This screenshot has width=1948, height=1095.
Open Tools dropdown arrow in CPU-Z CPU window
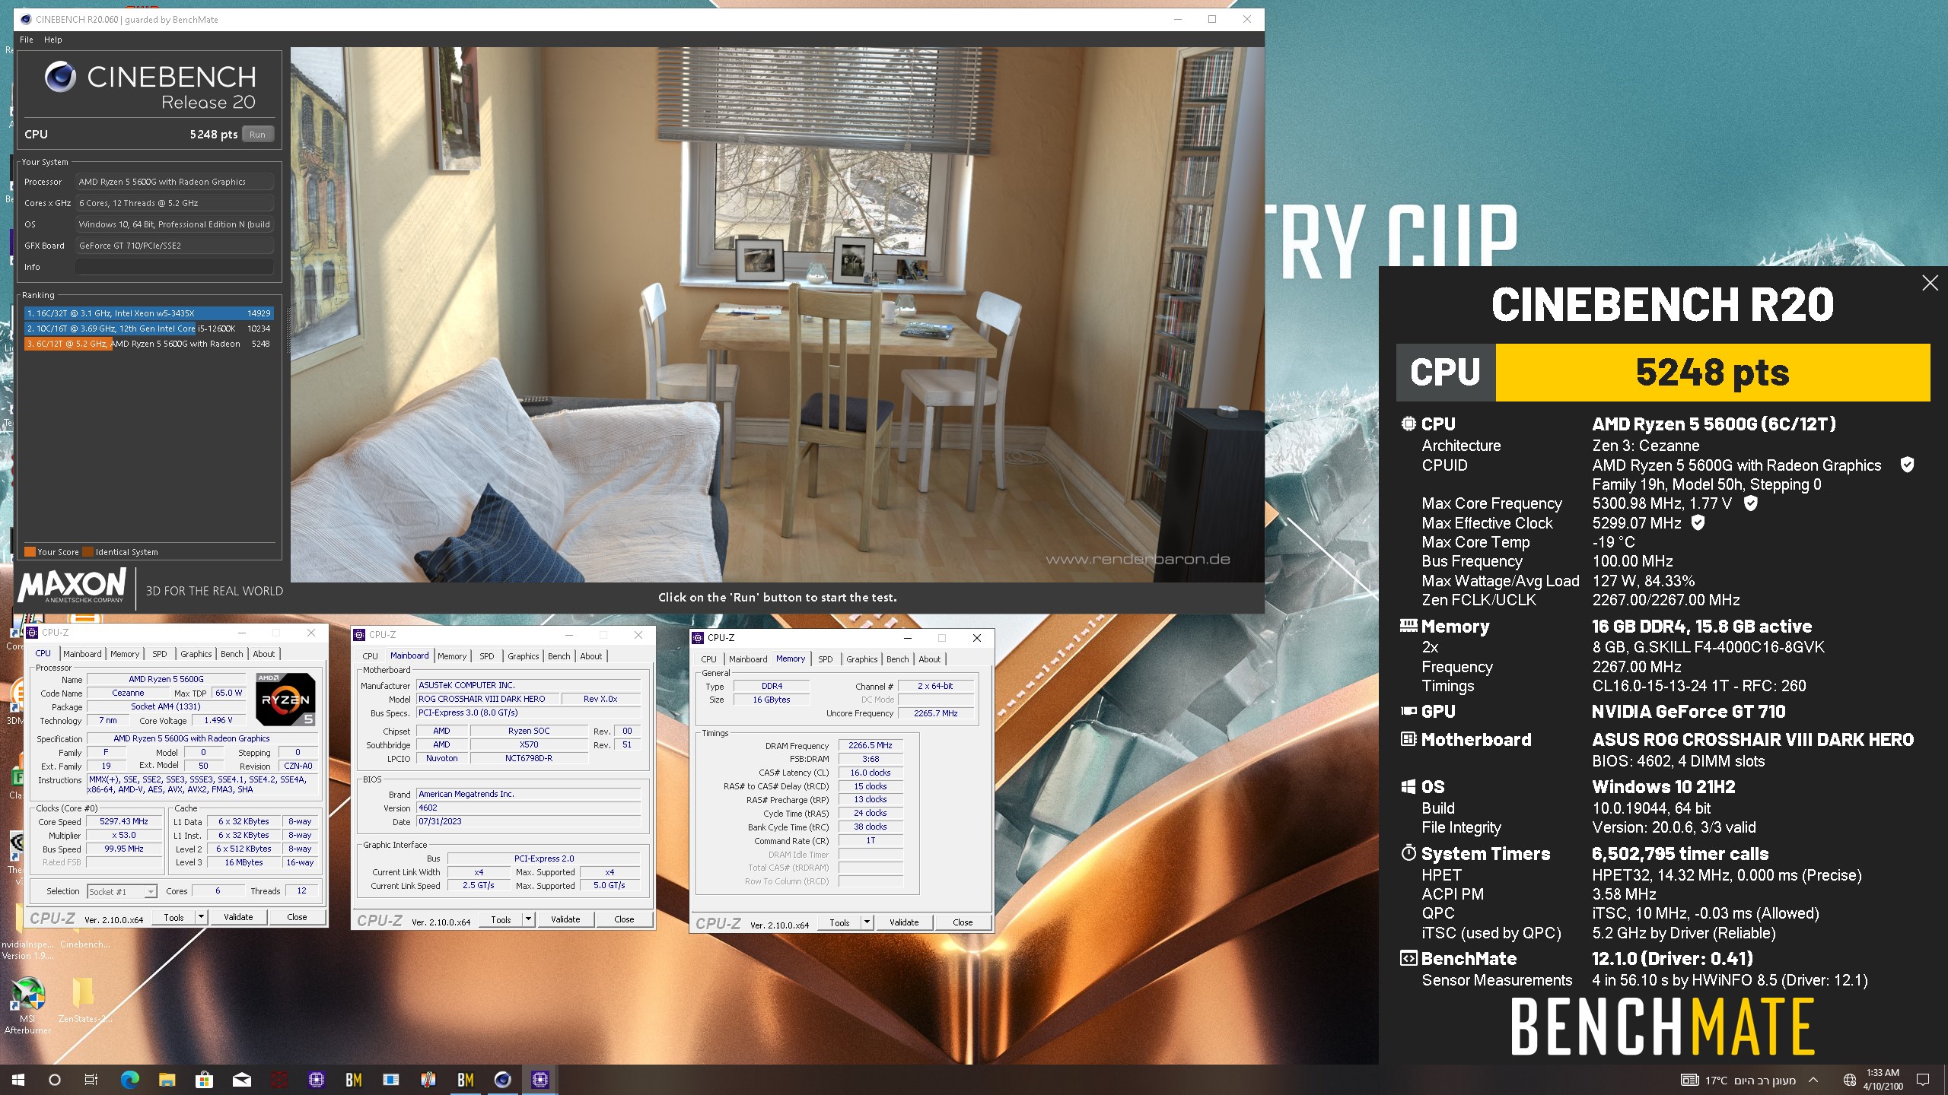pos(201,917)
